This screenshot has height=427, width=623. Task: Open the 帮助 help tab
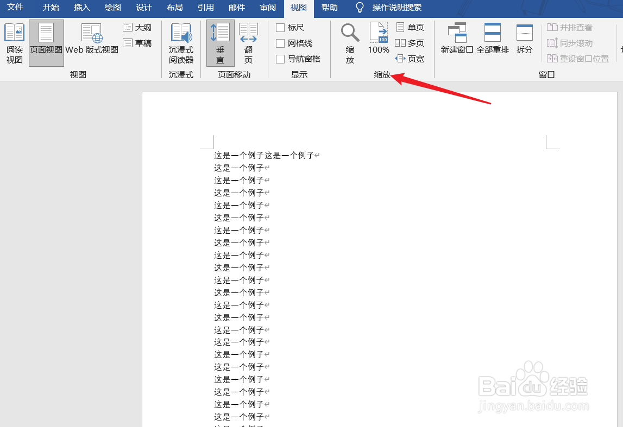pos(329,7)
